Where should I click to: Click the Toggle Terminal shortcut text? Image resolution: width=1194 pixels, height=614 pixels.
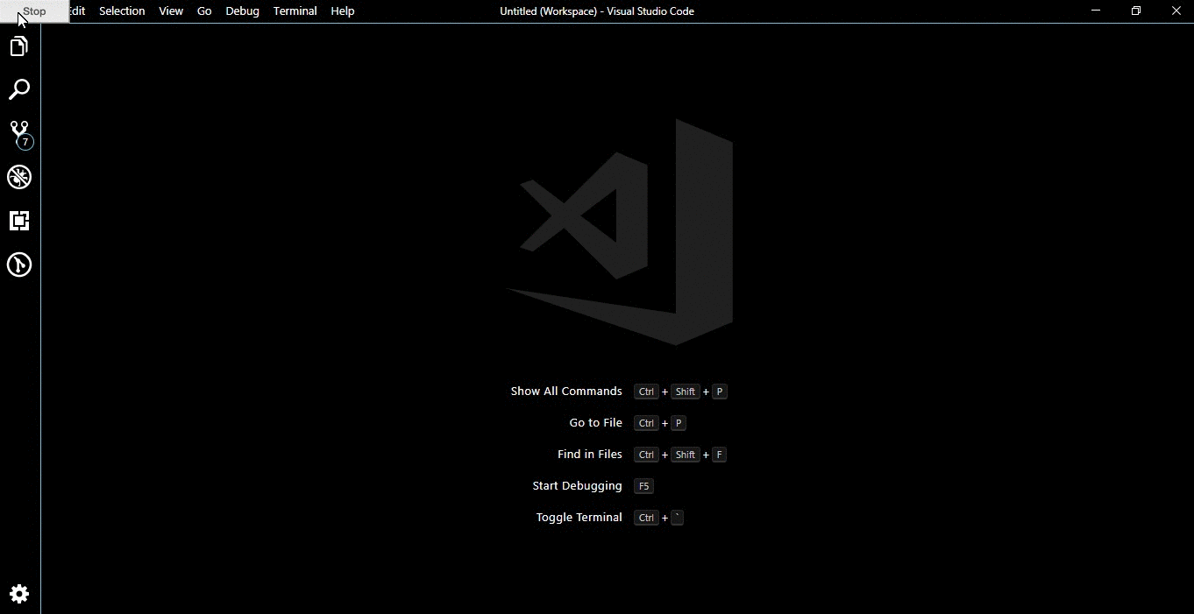pos(579,517)
